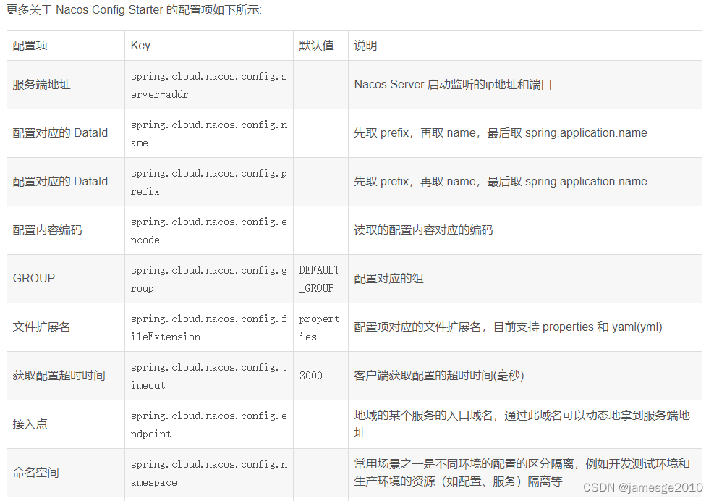The width and height of the screenshot is (714, 501).
Task: Select the key spring.cloud.nacos.config.timeout
Action: [x=209, y=376]
